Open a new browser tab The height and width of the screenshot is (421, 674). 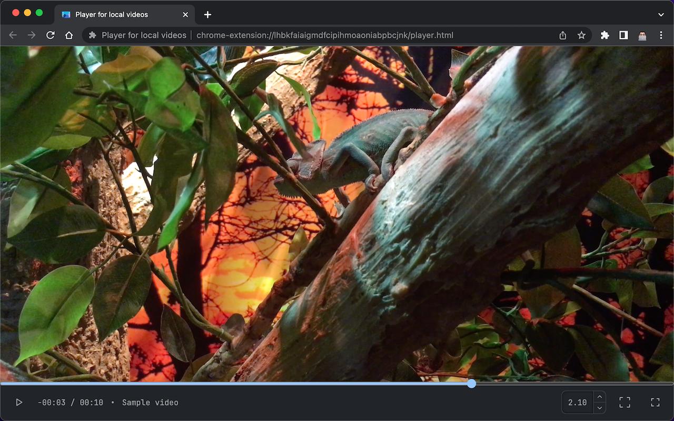207,15
